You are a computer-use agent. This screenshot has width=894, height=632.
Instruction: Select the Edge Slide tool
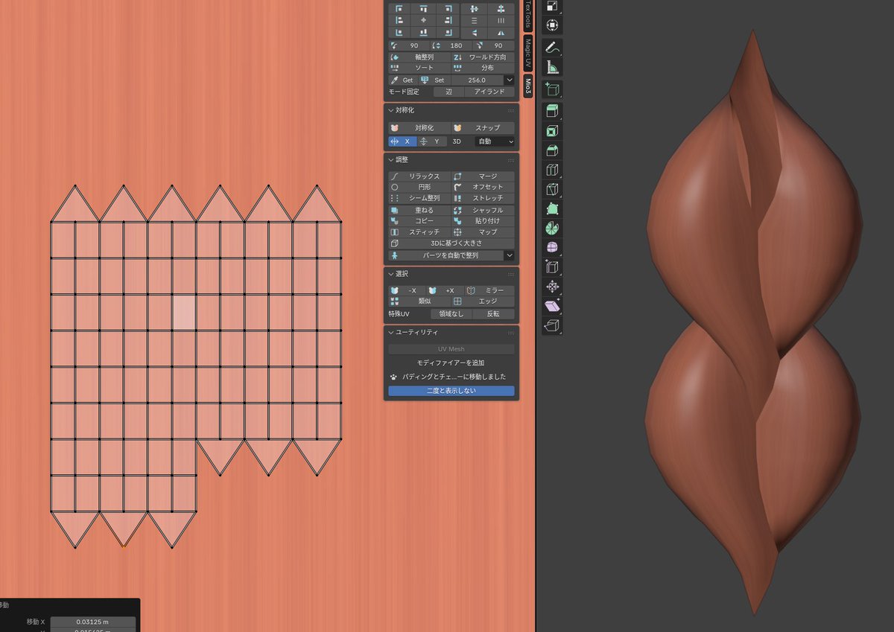click(552, 266)
